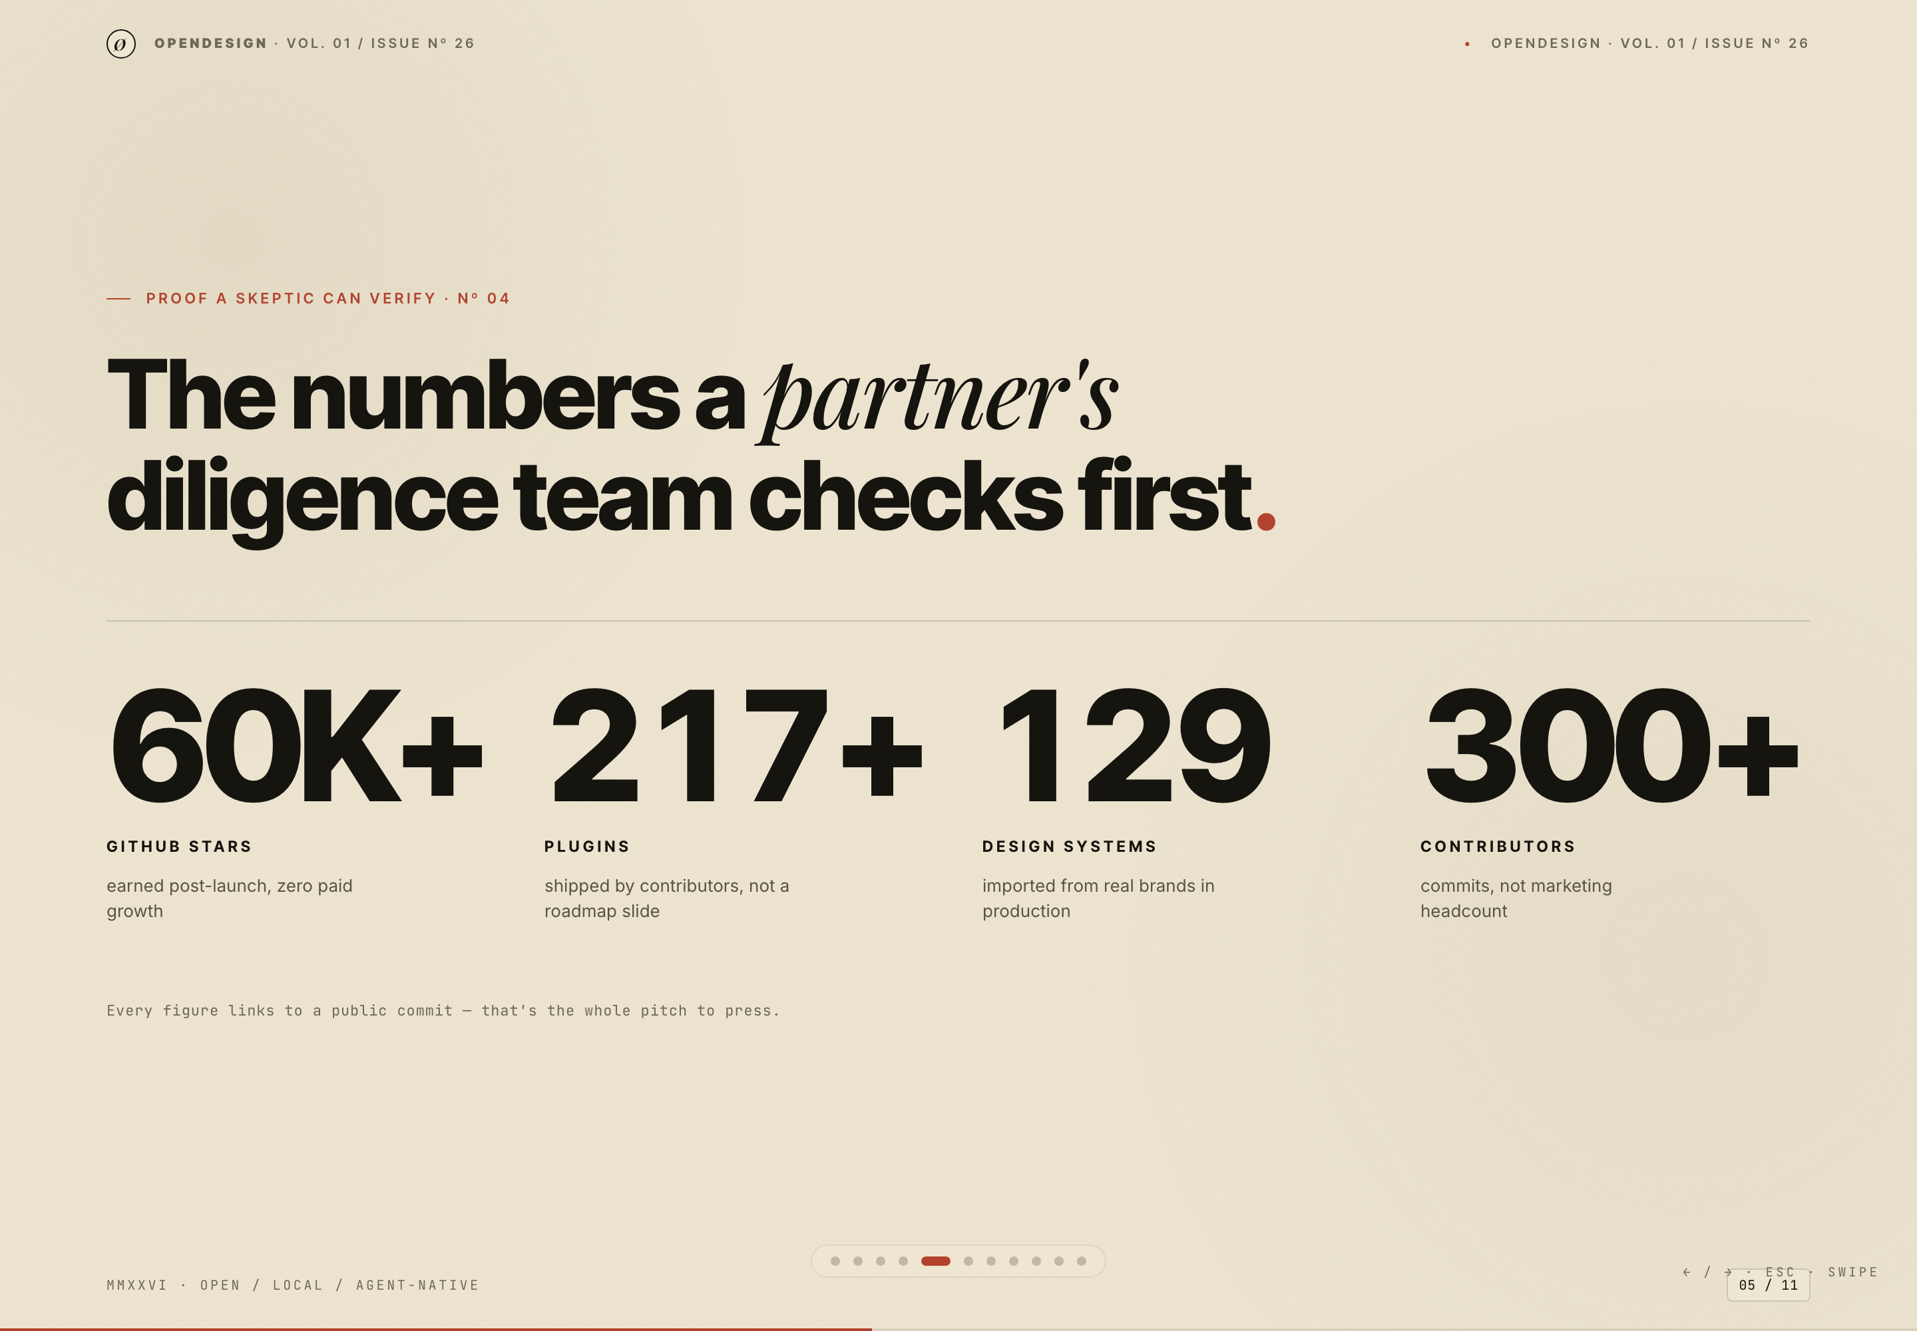
Task: Click the 05 / 11 slide counter
Action: [1769, 1285]
